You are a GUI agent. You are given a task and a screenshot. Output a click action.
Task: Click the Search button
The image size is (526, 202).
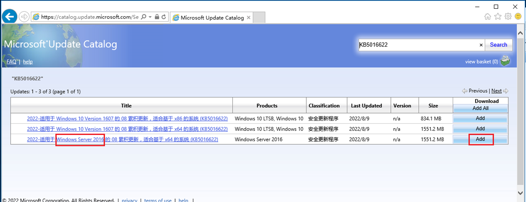(x=498, y=45)
